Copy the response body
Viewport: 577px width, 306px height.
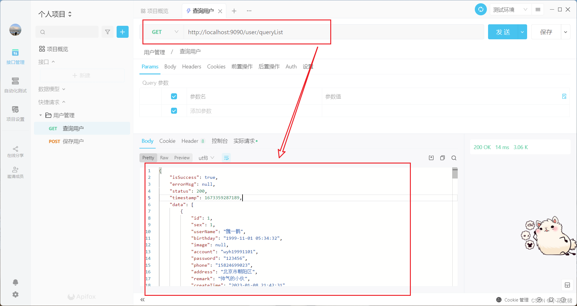click(442, 157)
